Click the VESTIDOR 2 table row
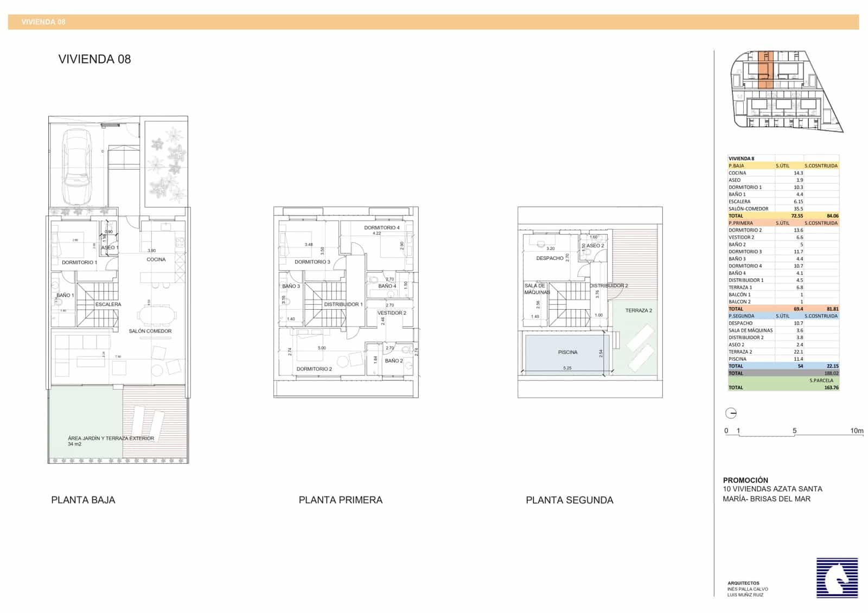Screen dimensions: 868x613 click(x=783, y=238)
